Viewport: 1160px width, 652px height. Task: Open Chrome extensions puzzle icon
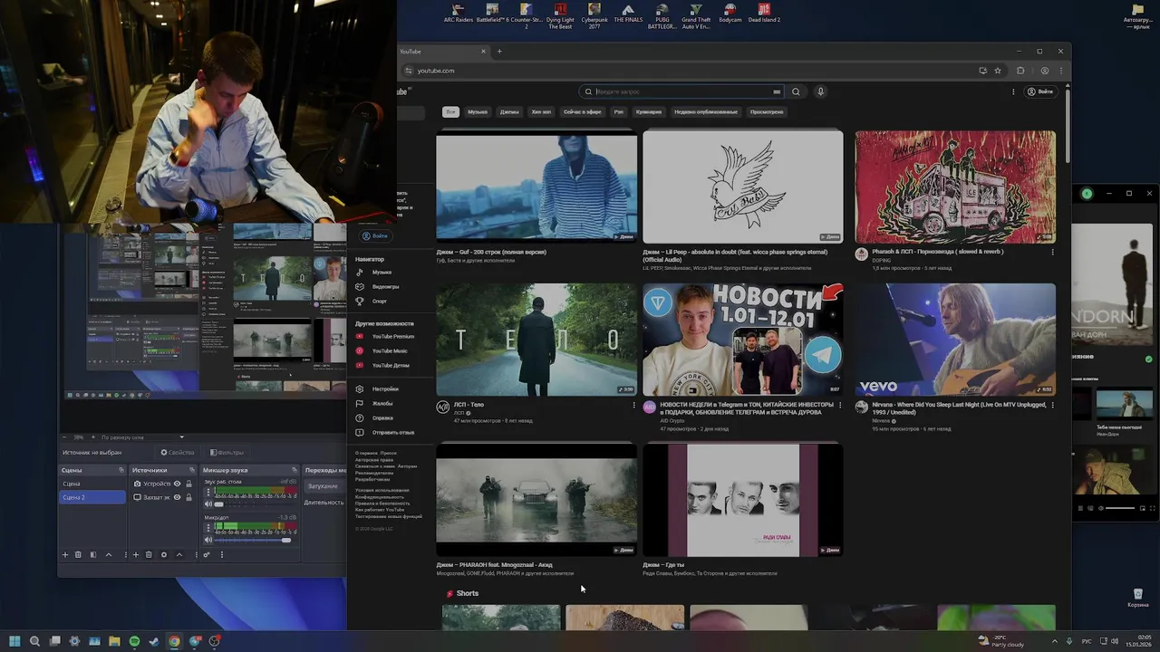[x=1020, y=71]
